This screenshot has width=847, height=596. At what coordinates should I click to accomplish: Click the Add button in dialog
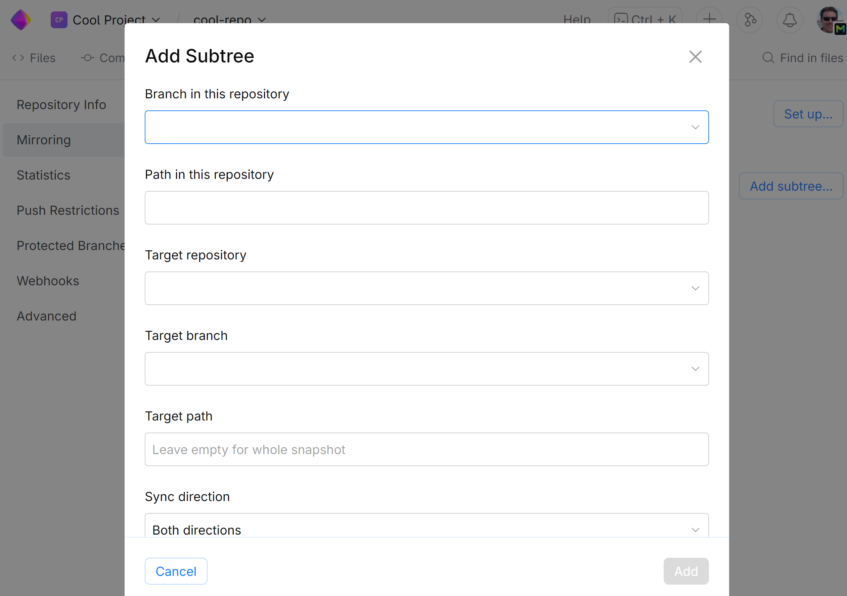coord(686,571)
